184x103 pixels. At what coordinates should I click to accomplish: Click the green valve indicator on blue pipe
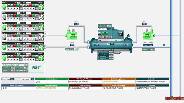(x=164, y=45)
